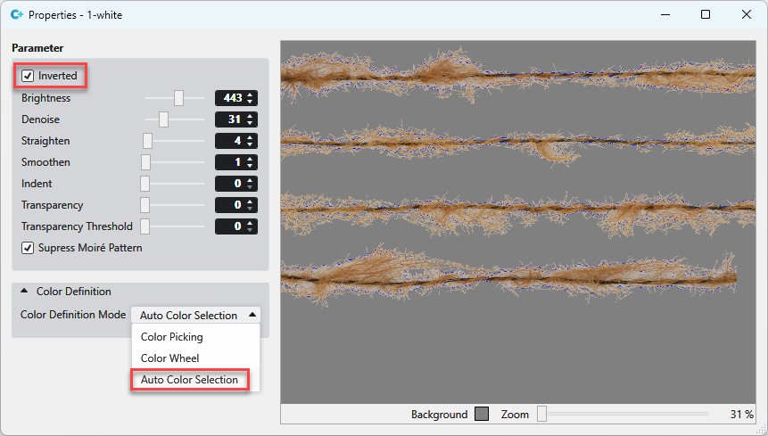Uncheck the Inverted checkbox

[28, 77]
